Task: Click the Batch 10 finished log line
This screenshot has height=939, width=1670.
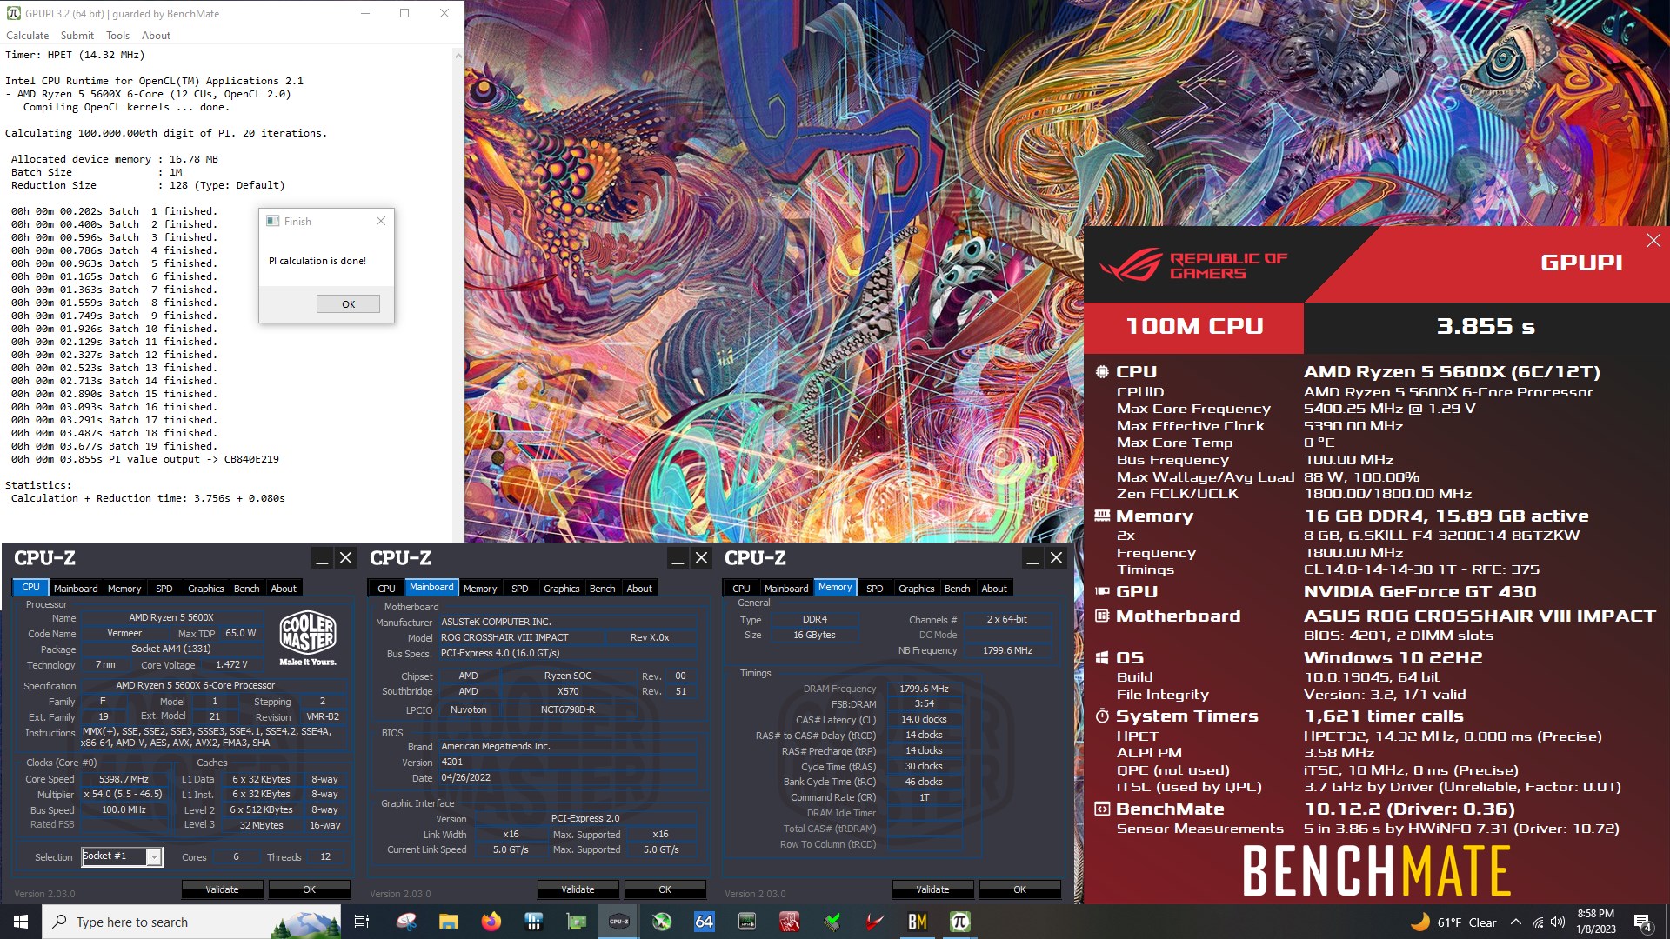Action: click(x=114, y=329)
